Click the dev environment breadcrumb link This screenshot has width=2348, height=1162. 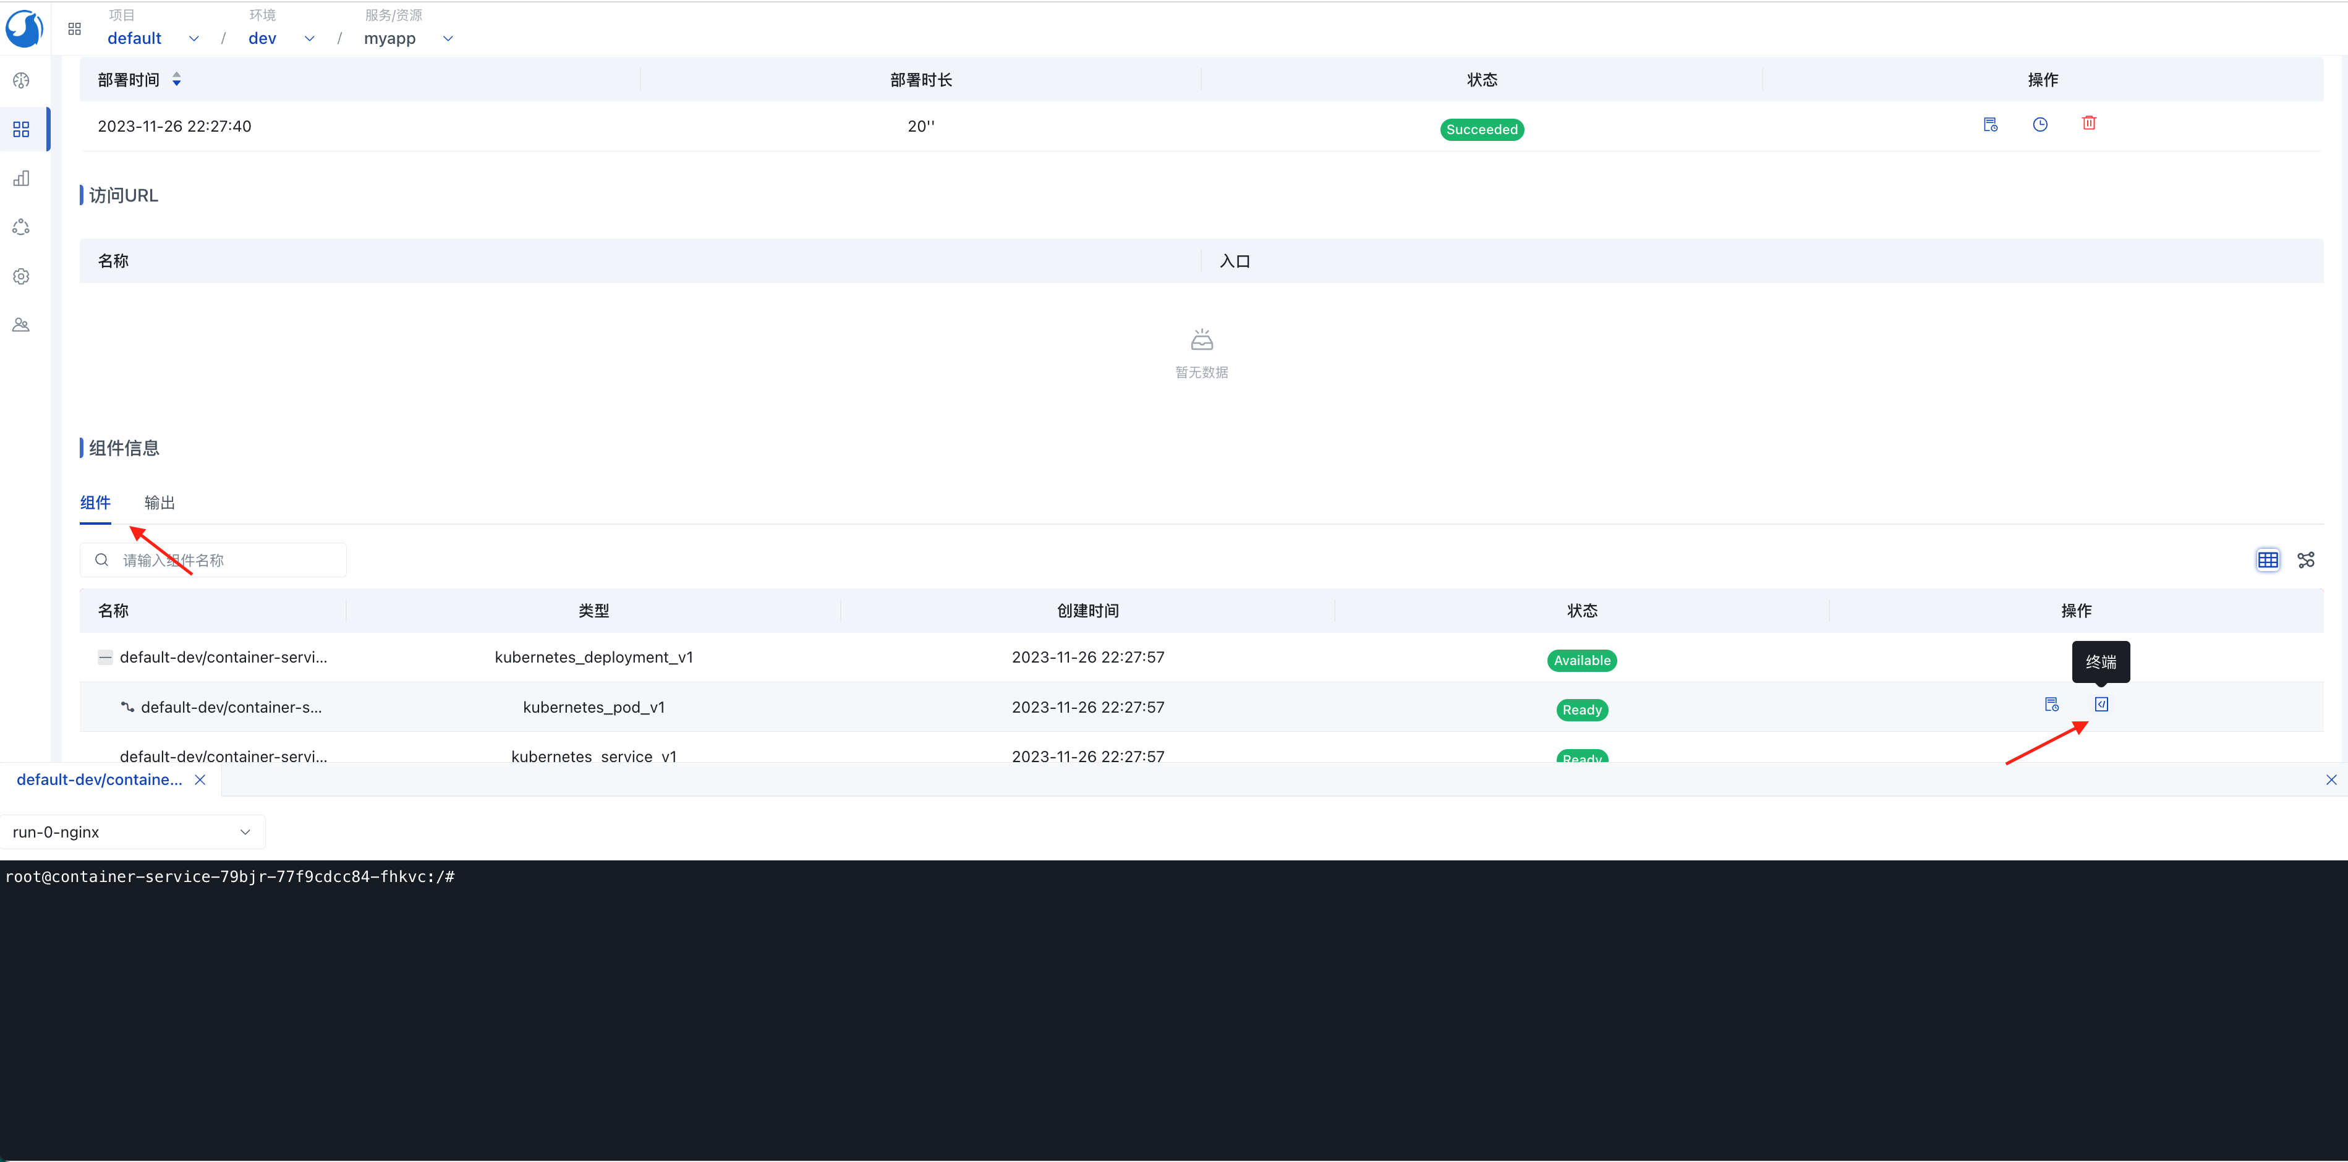tap(262, 38)
